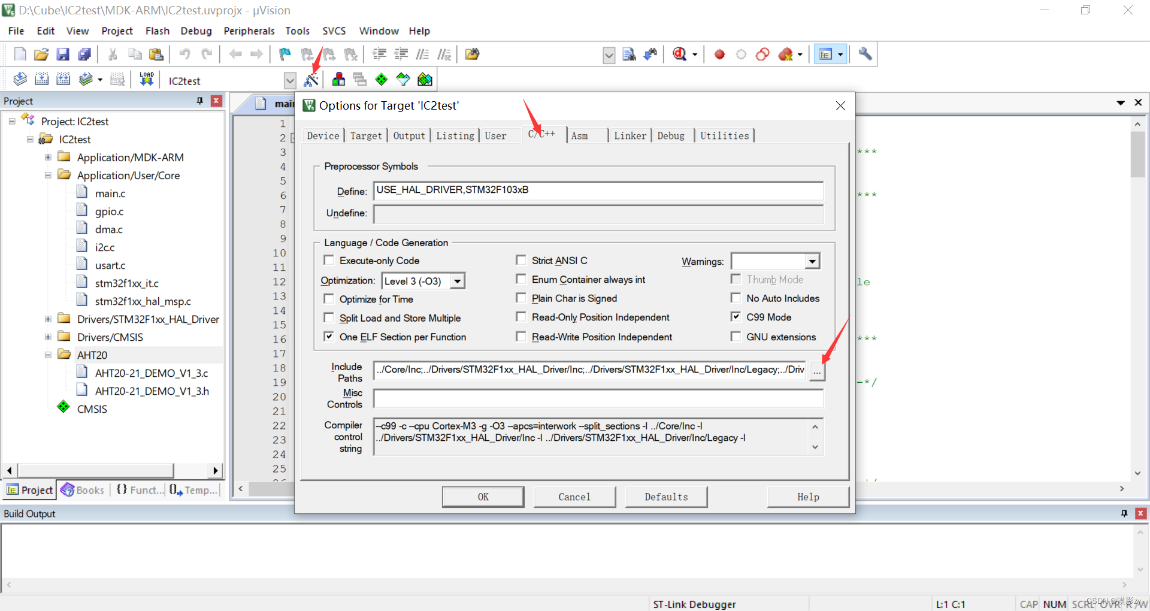Close the Options for Target dialog
The width and height of the screenshot is (1150, 611).
[x=840, y=105]
